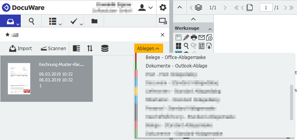Select Belege - Office-Ablagemaske entry

tap(175, 57)
